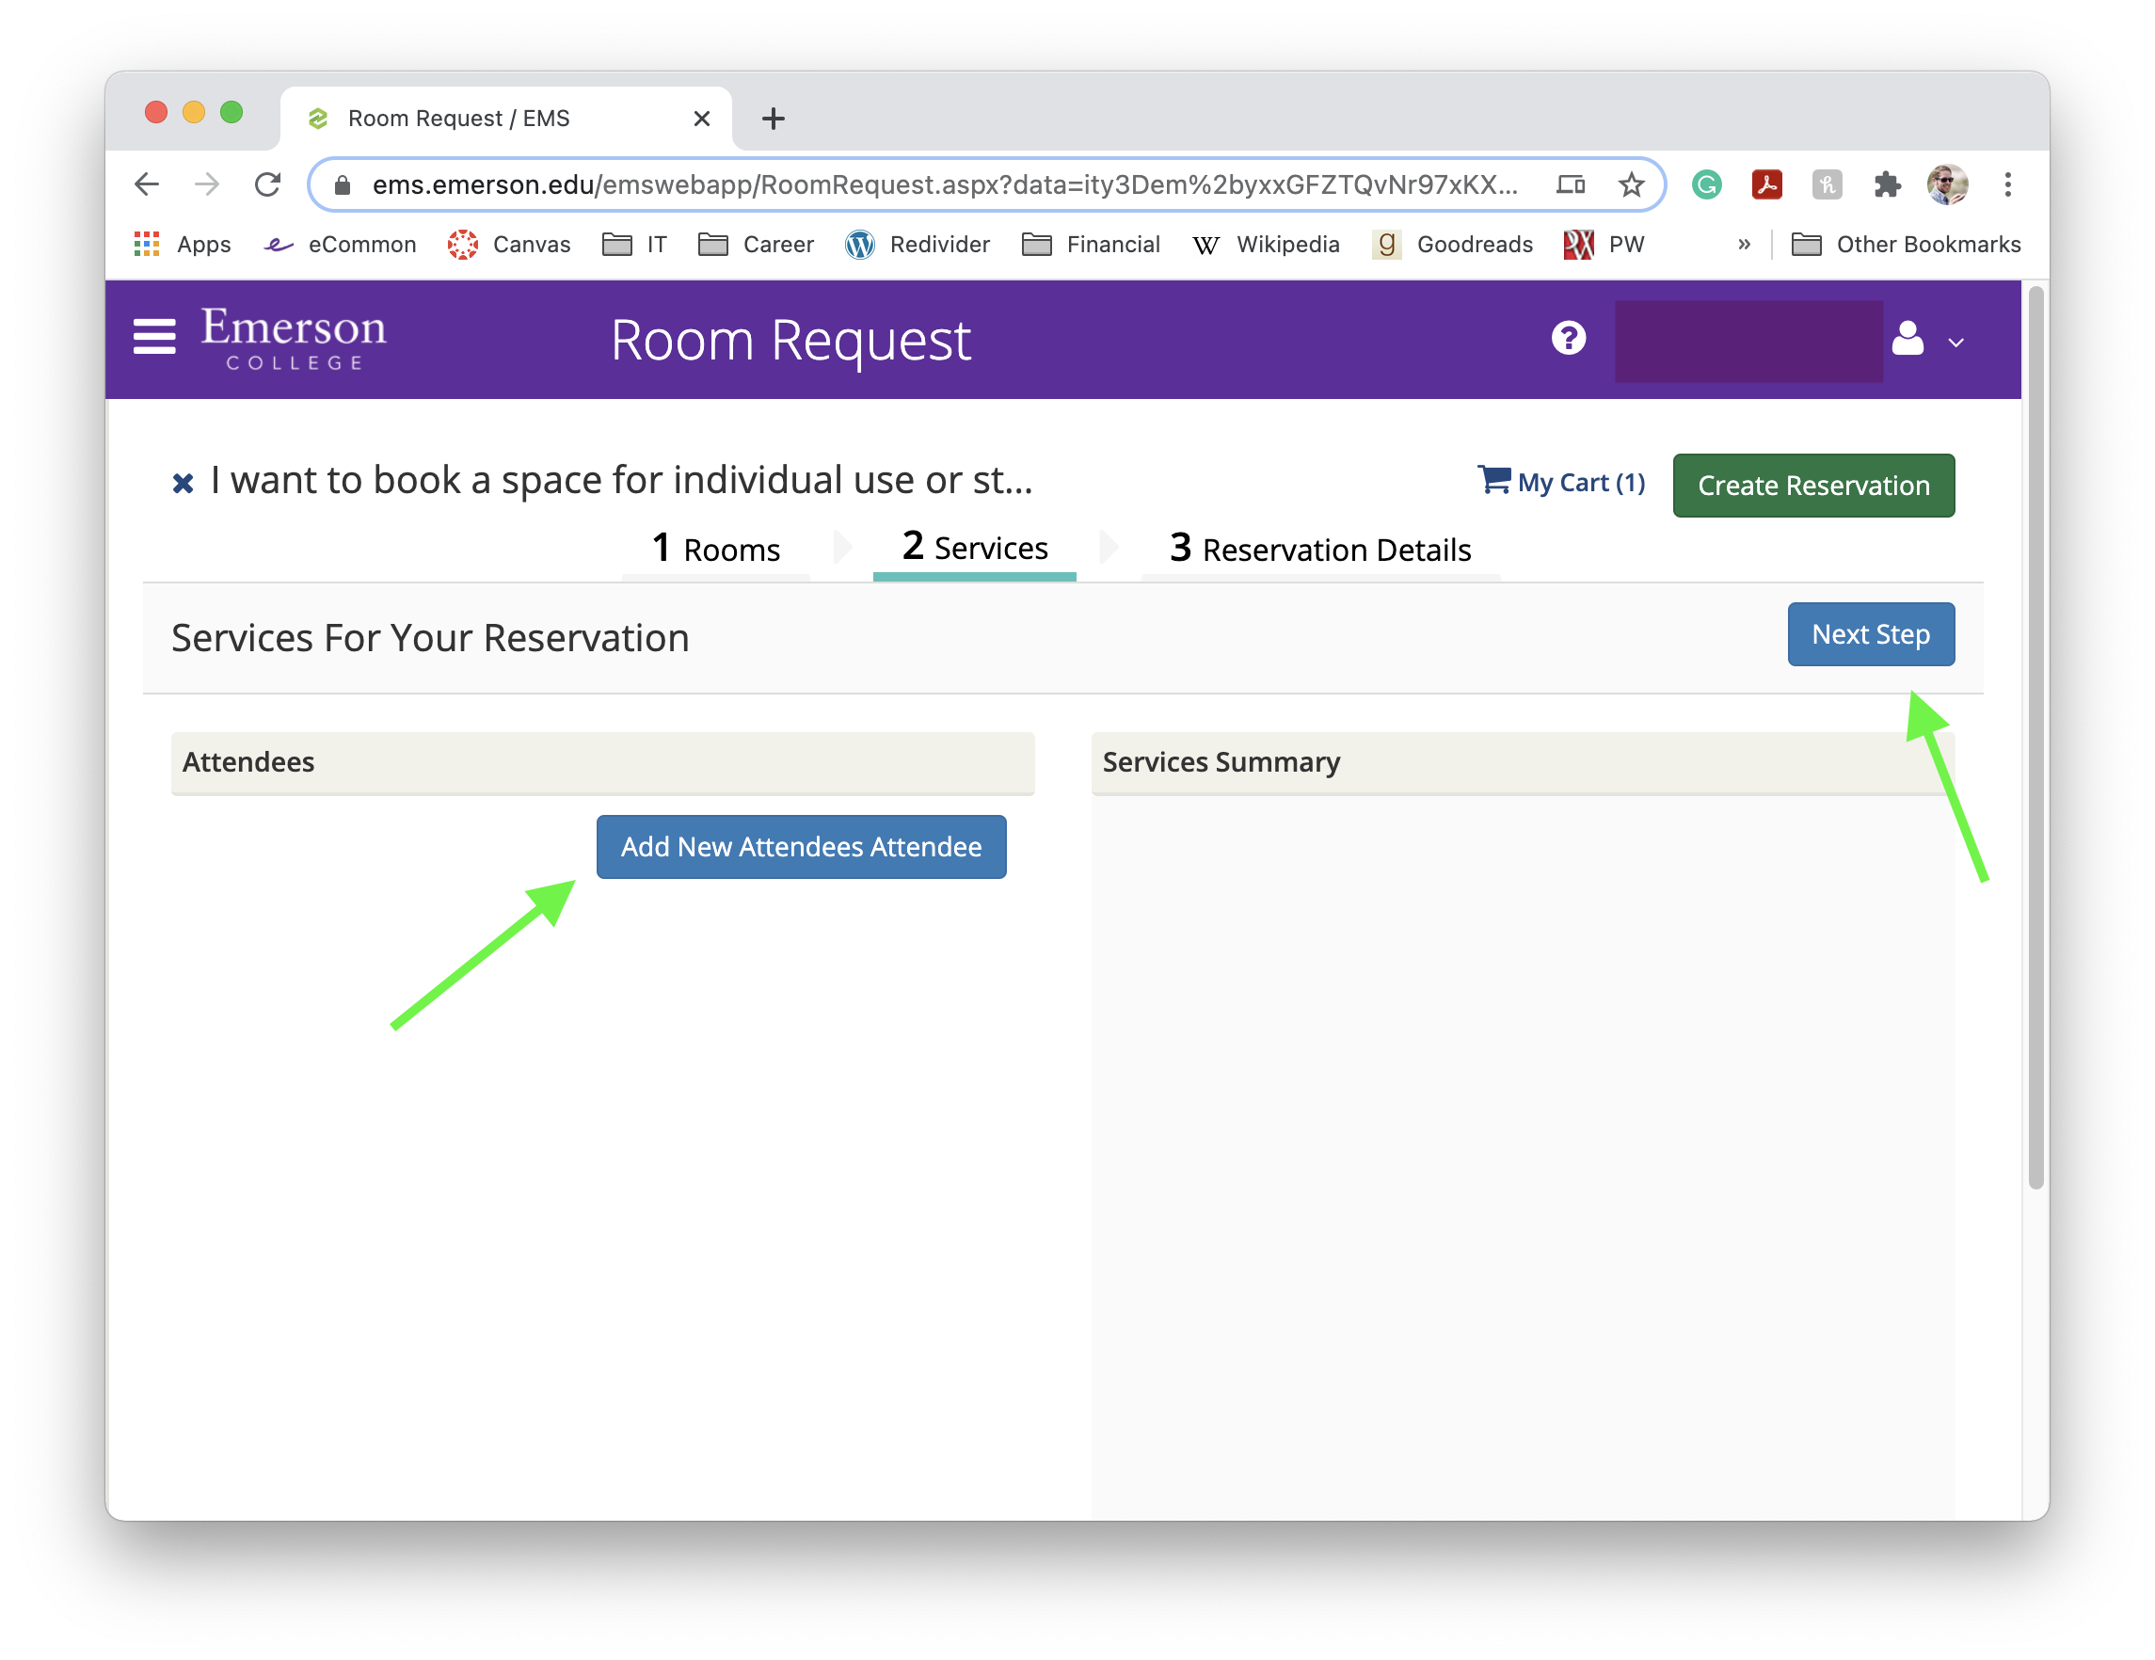Viewport: 2155px width, 1660px height.
Task: Click the Services For Your Reservation heading
Action: [x=430, y=637]
